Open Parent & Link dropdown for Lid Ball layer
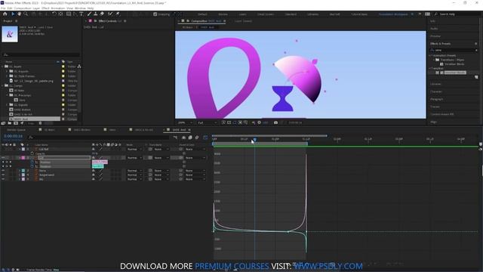The image size is (483, 272). point(195,150)
